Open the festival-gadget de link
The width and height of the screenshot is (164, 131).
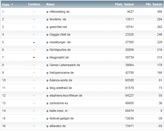pyautogui.click(x=62, y=119)
